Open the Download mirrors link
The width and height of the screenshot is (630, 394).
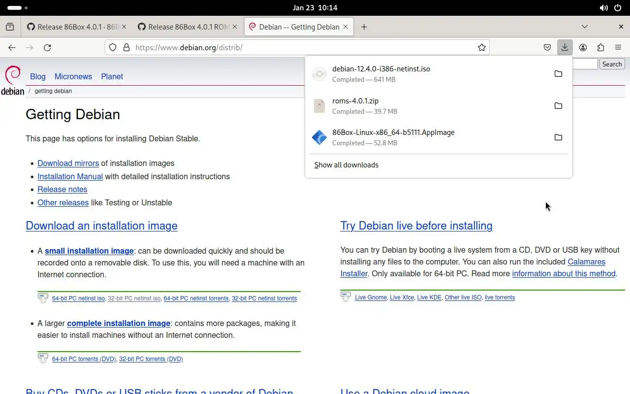tap(68, 163)
